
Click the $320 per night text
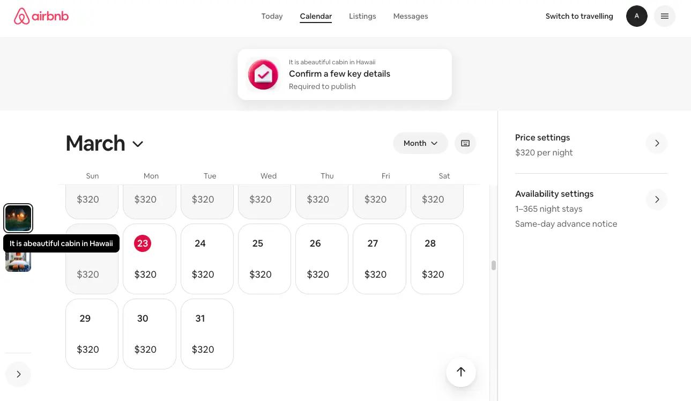pos(544,153)
